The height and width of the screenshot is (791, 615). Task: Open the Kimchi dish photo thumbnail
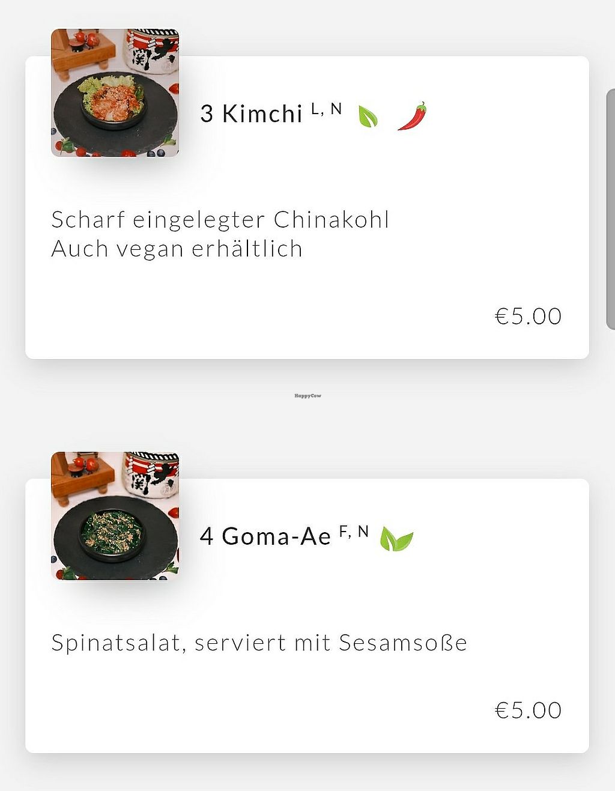coord(115,92)
